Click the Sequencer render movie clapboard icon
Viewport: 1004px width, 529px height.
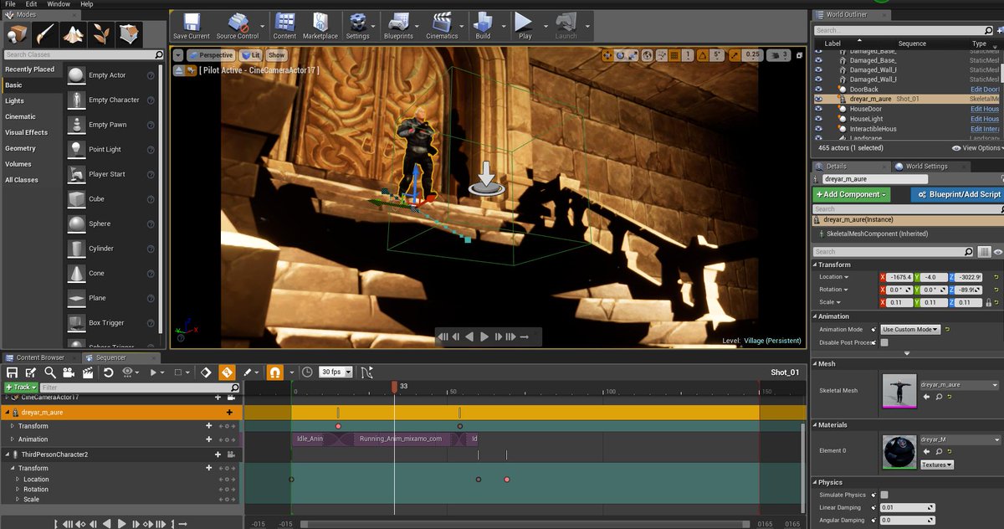point(87,372)
